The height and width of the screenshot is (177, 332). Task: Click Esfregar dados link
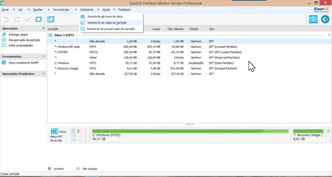coord(18,34)
